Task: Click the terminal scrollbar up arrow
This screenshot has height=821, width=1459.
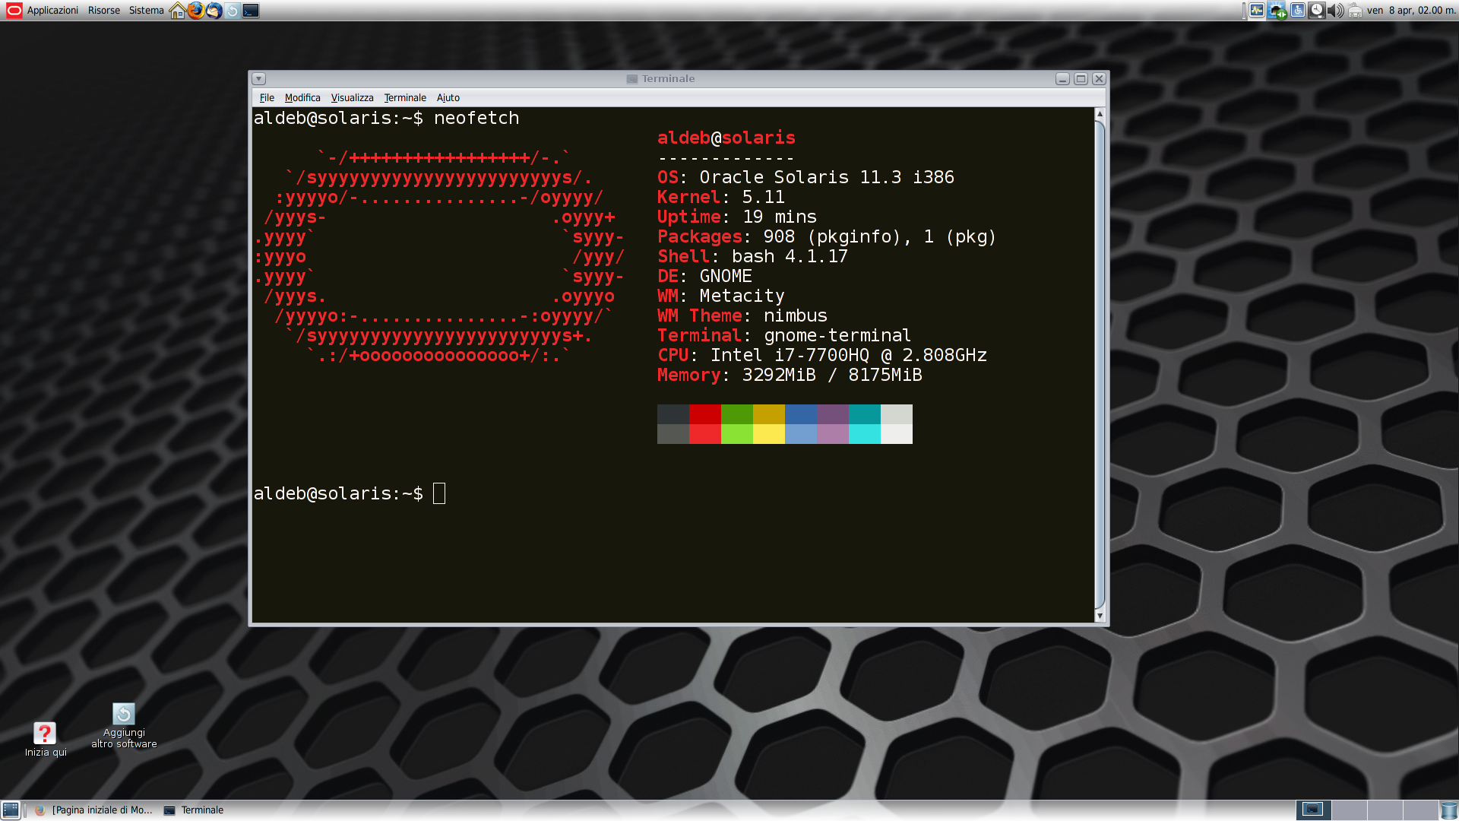Action: 1100,113
